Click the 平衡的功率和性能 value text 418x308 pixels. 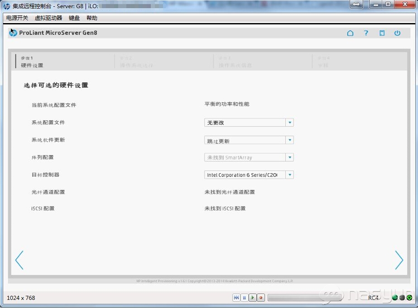[227, 104]
